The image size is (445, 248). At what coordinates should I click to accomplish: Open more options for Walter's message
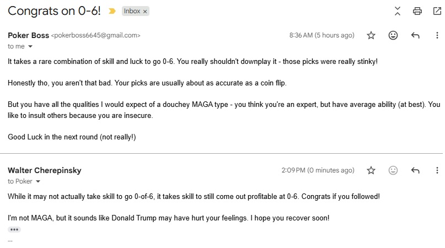(x=437, y=170)
